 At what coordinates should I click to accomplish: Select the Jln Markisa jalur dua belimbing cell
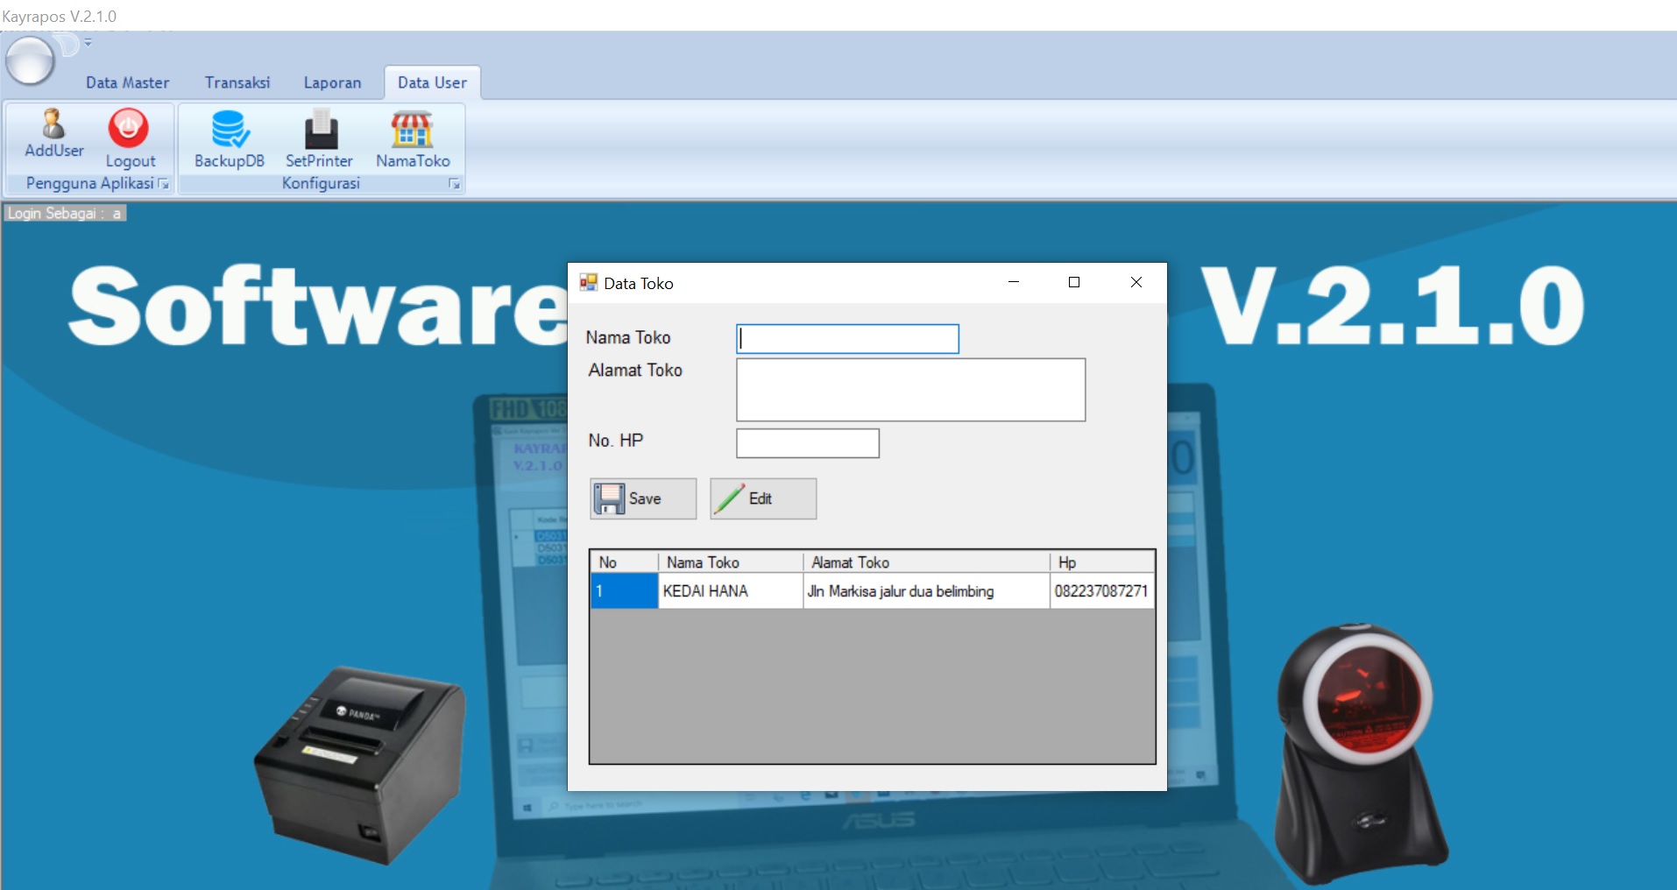click(x=926, y=591)
